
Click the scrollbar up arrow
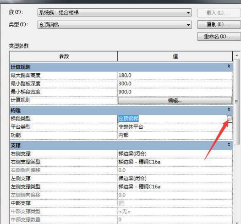click(237, 55)
